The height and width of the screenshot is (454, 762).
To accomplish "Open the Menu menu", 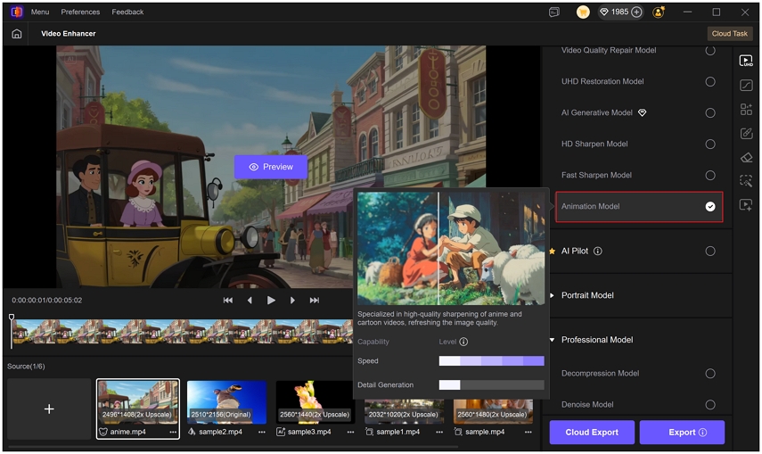I will 40,12.
